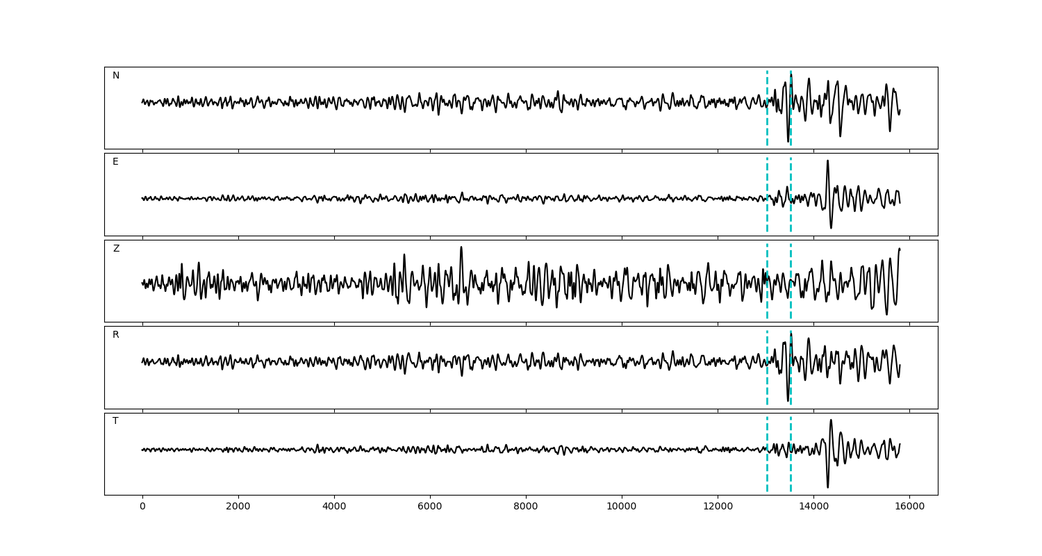Click the Z channel label
Screen dimensions: 1042x556
(116, 249)
